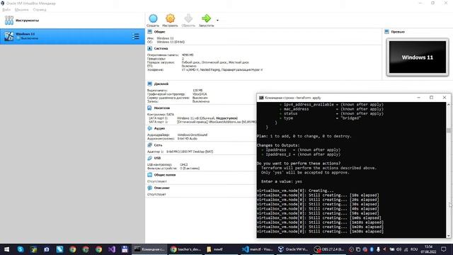
Task: Click Storage section header icon
Action: pyautogui.click(x=149, y=108)
